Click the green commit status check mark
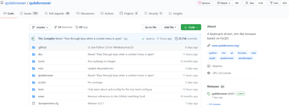The width and height of the screenshot is (289, 107). click(x=143, y=39)
